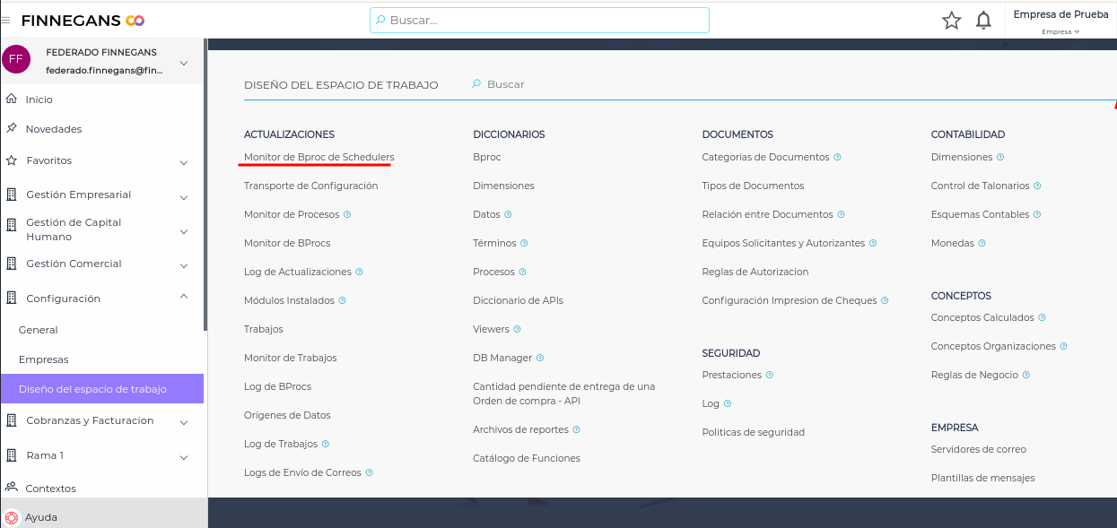Click help icon next to Control de Talonarios

(x=1037, y=186)
